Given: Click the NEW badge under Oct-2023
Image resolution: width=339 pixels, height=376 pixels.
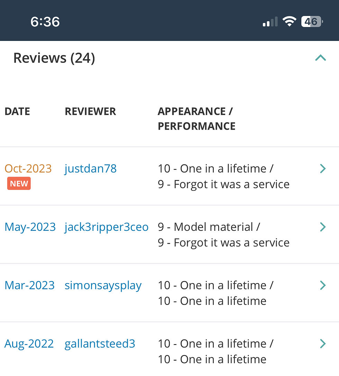Looking at the screenshot, I should [x=19, y=183].
